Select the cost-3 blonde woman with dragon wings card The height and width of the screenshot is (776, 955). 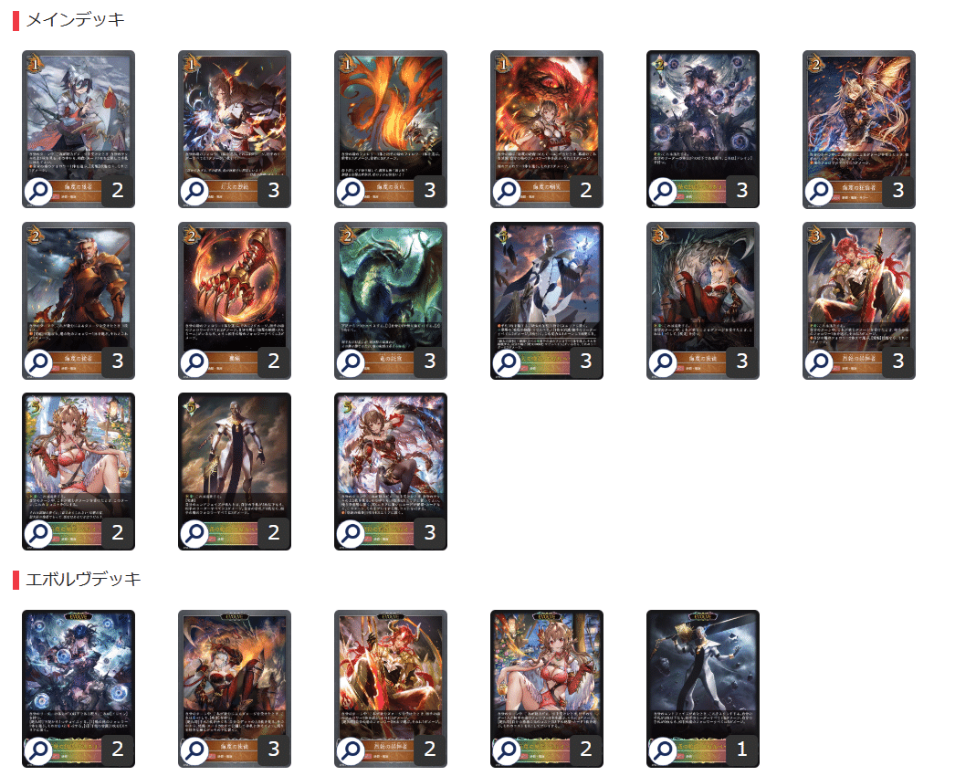pyautogui.click(x=703, y=300)
